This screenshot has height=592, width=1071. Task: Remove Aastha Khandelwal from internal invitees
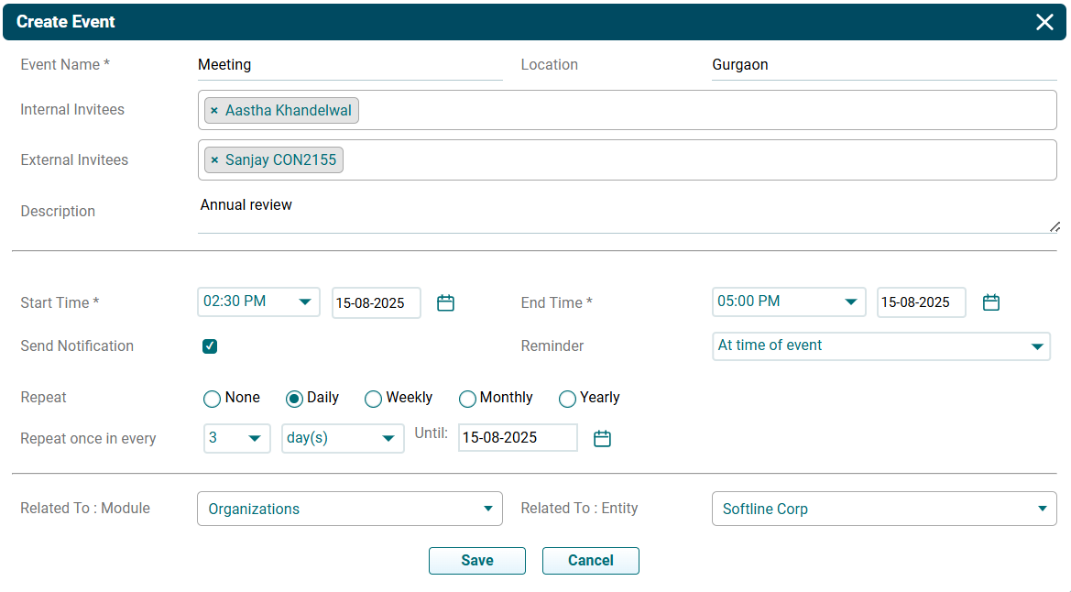click(214, 111)
